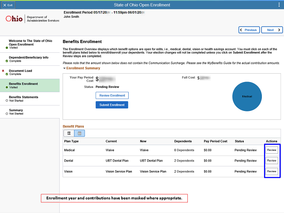This screenshot has height=213, width=284.
Task: Review the Vision plan row
Action: click(x=272, y=171)
